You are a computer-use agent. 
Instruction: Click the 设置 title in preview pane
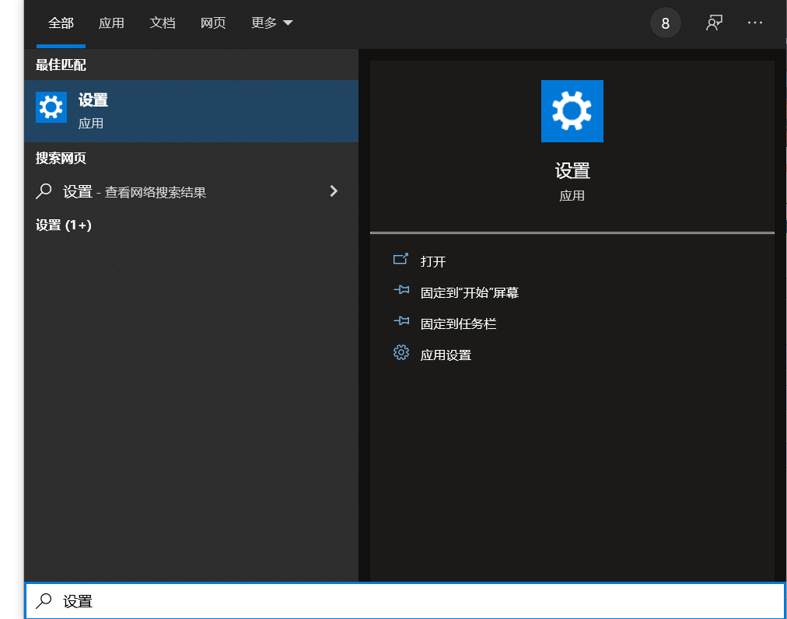[572, 170]
